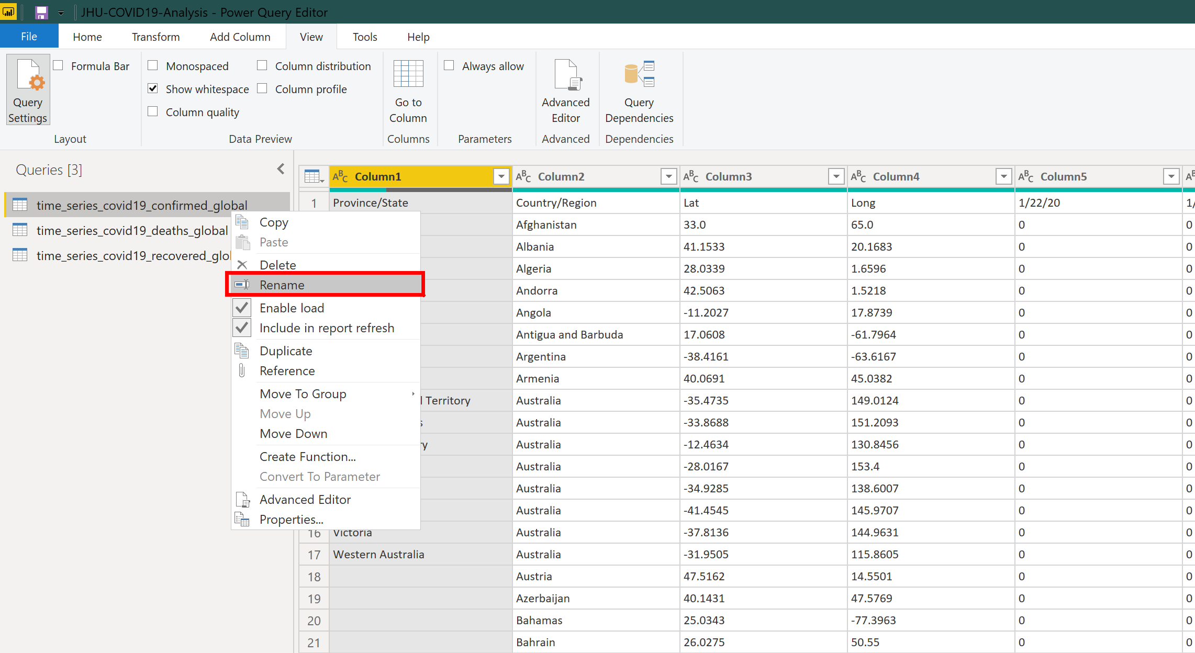
Task: Select Duplicate from context menu
Action: (x=286, y=351)
